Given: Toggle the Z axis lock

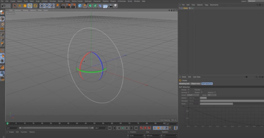Looking at the screenshot, I should pyautogui.click(x=52, y=6).
